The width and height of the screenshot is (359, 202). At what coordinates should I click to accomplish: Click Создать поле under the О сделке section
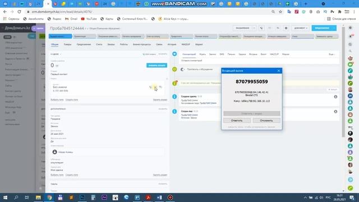click(72, 100)
